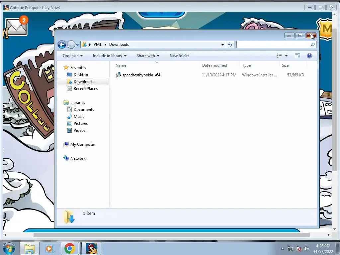Click the vertical scrollbar in Antique Penguin window
340x255 pixels.
pos(334,99)
